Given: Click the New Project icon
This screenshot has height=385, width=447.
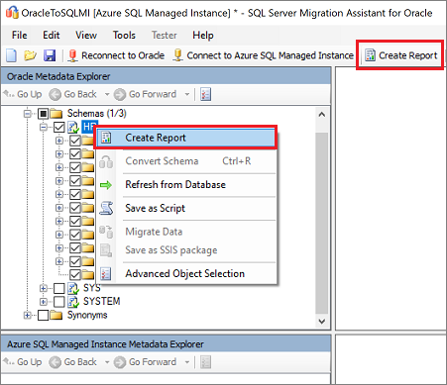Looking at the screenshot, I should (11, 55).
